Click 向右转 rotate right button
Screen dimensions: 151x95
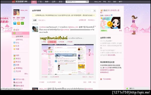point(69,42)
